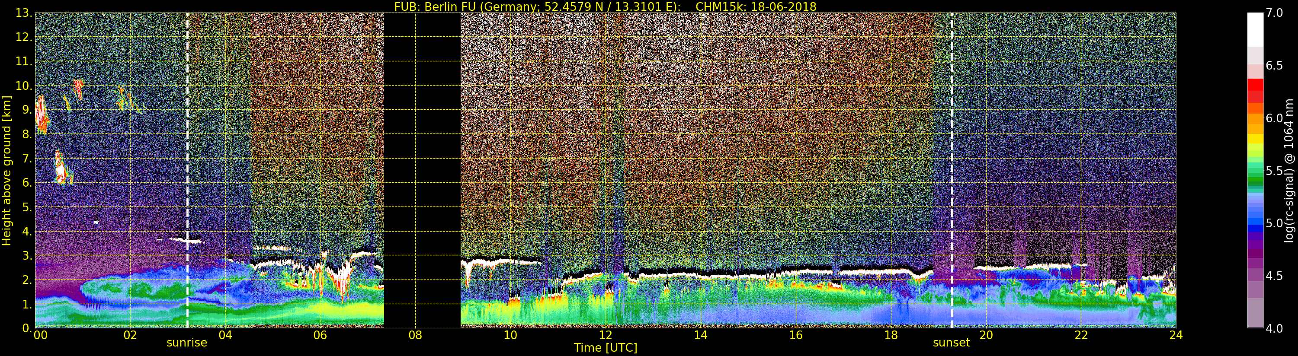Click the '2.' tick on the height axis
Image resolution: width=1298 pixels, height=356 pixels.
(27, 280)
